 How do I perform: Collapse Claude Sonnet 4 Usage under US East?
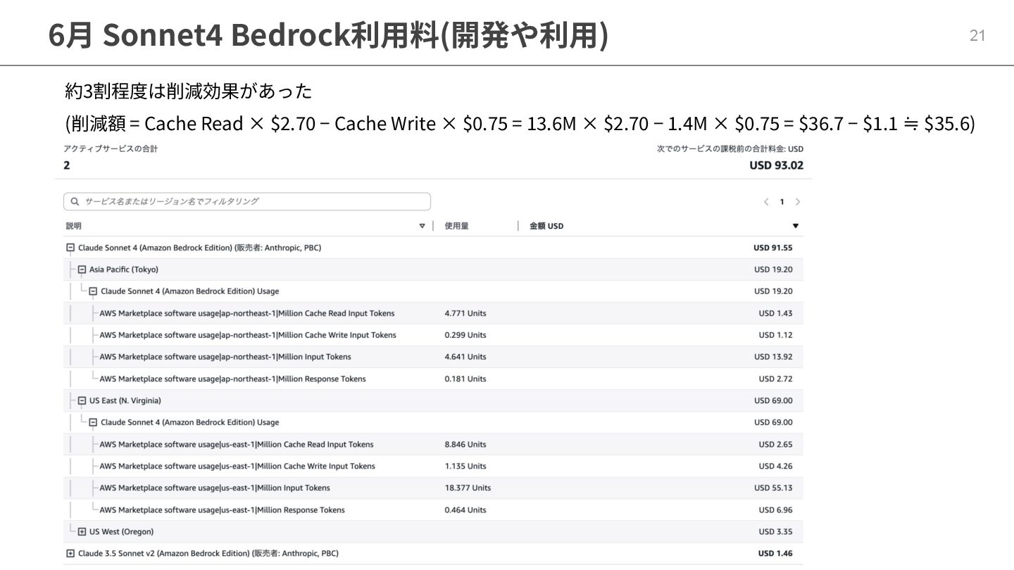[93, 422]
